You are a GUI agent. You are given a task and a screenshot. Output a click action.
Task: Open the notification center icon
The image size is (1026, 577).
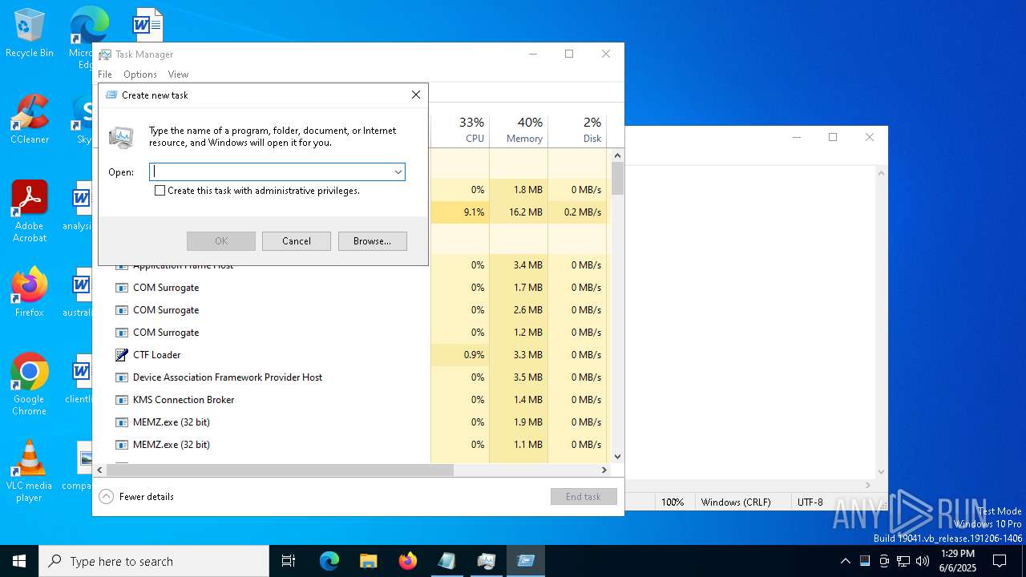click(x=1000, y=561)
